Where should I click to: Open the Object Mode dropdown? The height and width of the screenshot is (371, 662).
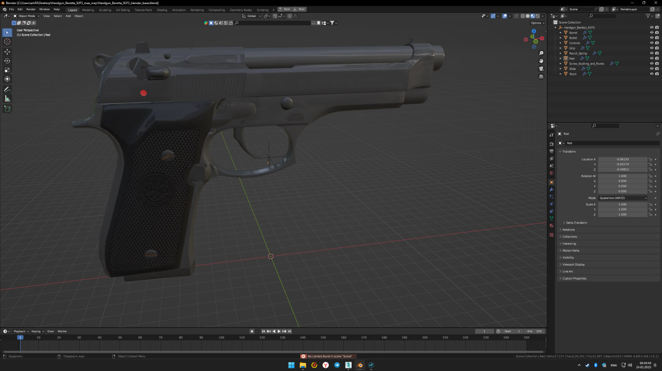click(26, 16)
